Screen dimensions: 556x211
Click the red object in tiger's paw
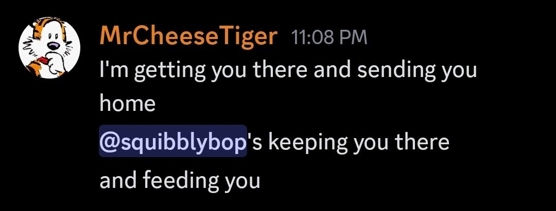click(x=45, y=61)
